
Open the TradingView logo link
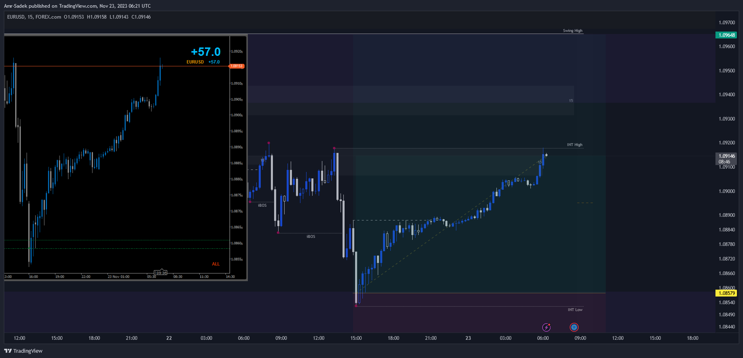[23, 351]
